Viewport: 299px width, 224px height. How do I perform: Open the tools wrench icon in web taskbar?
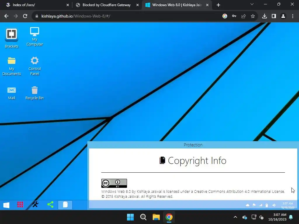(35, 204)
